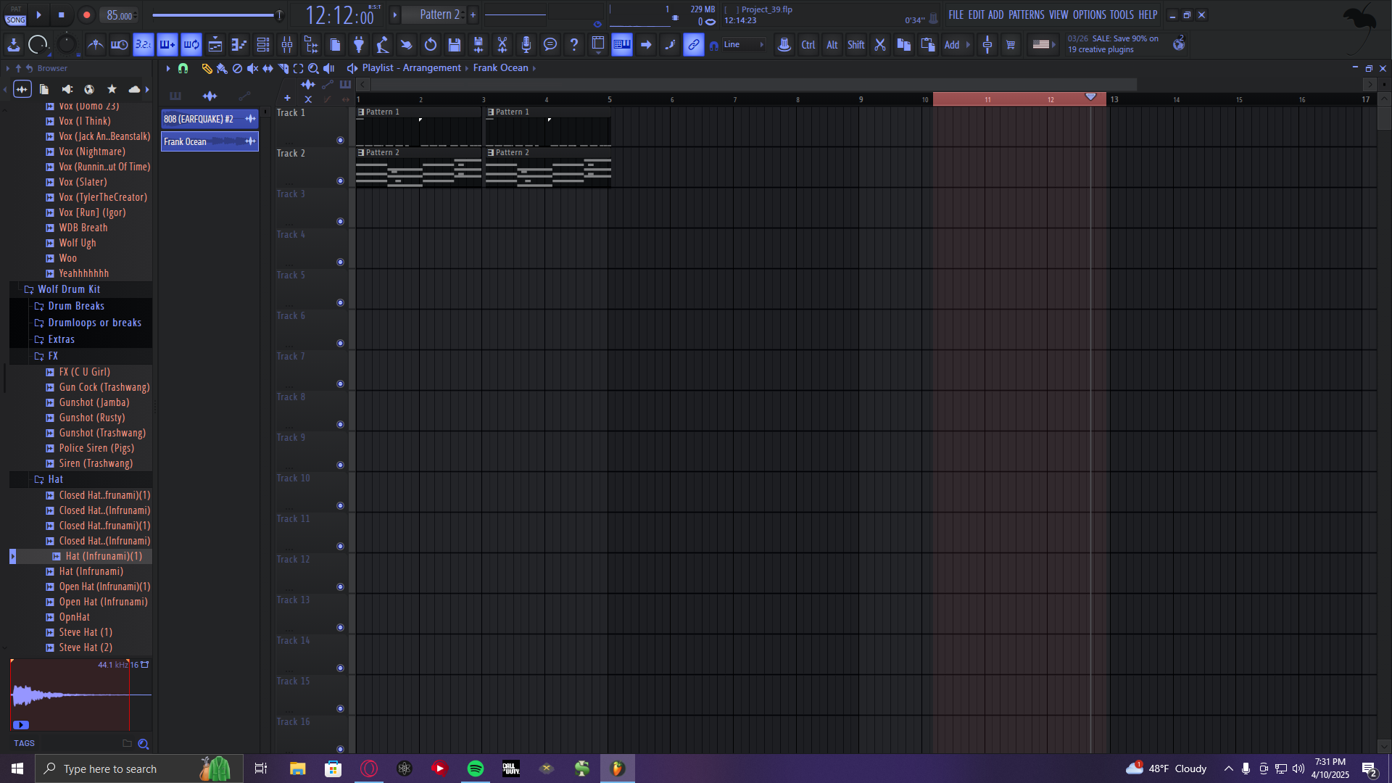Image resolution: width=1392 pixels, height=783 pixels.
Task: Select the playlist mute tool
Action: (252, 68)
